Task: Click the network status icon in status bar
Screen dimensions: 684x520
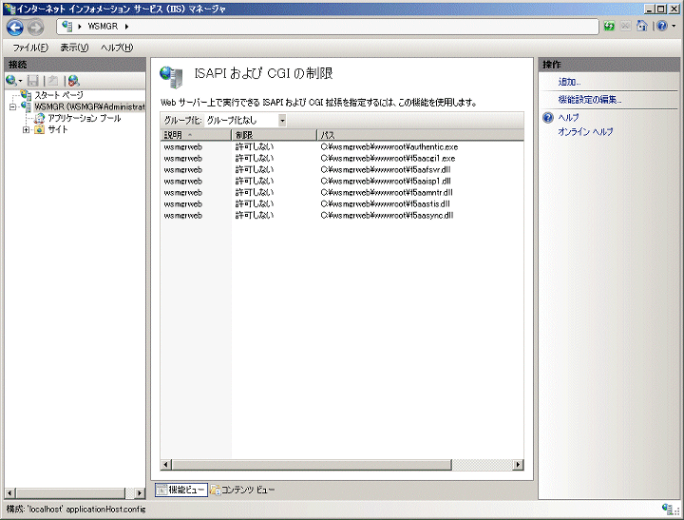Action: pos(668,509)
